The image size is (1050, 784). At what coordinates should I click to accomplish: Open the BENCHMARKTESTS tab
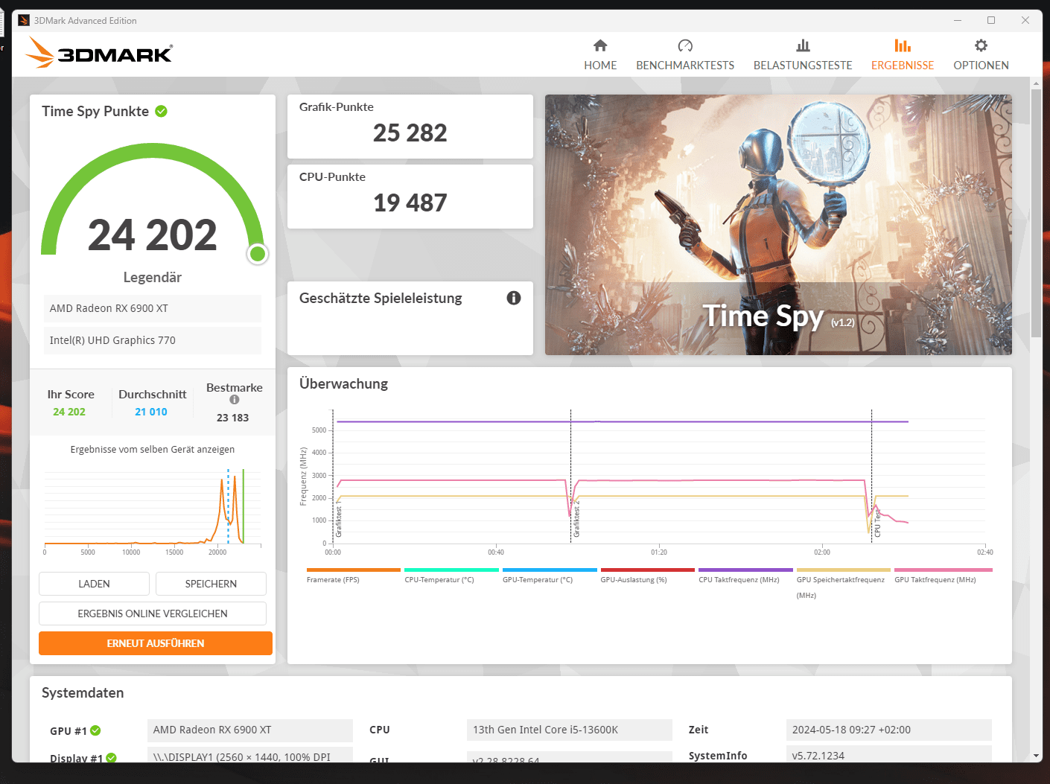pyautogui.click(x=685, y=55)
